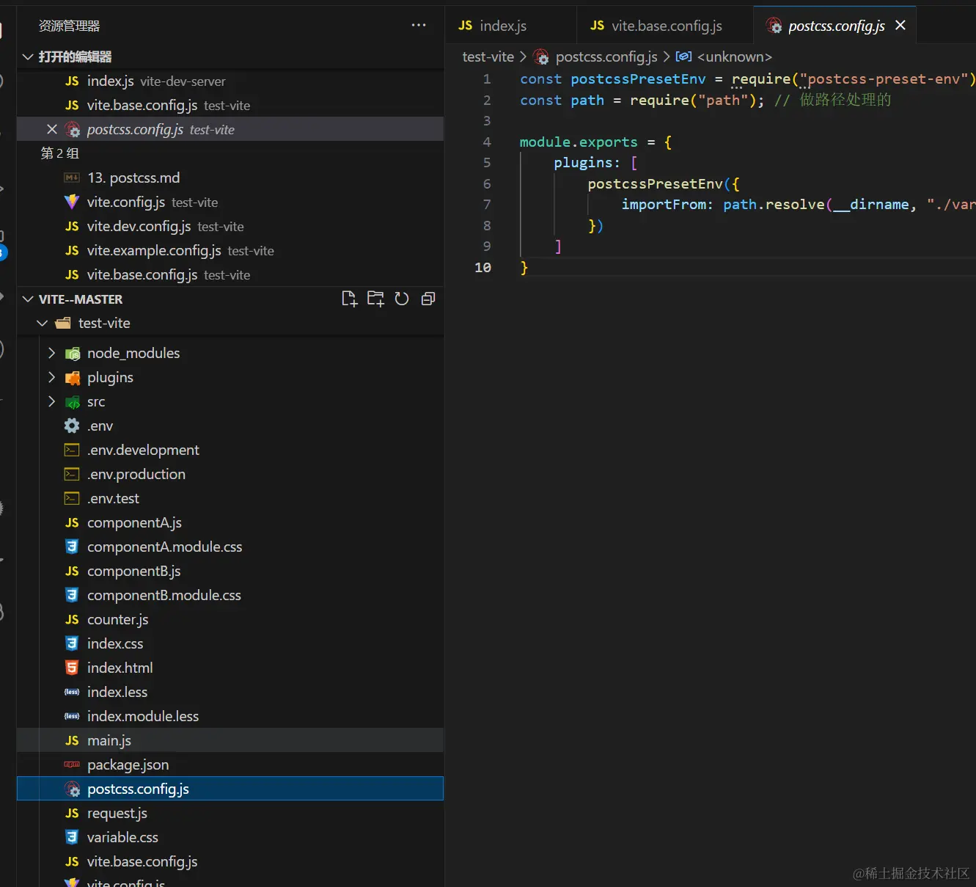Open index.css in file tree

[x=230, y=643]
